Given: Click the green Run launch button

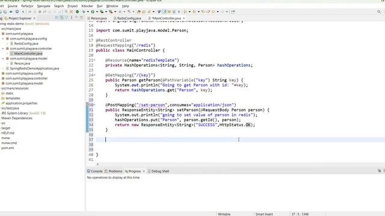Looking at the screenshot, I should [93, 11].
